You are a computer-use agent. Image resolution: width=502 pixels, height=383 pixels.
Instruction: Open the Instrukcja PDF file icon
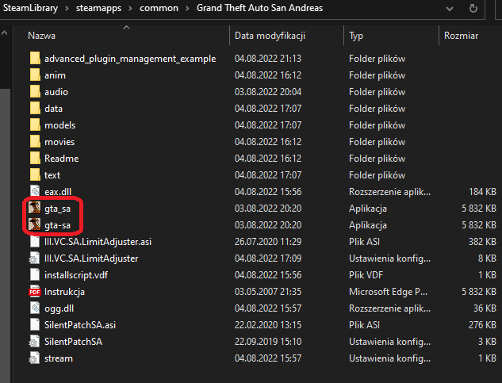click(34, 292)
